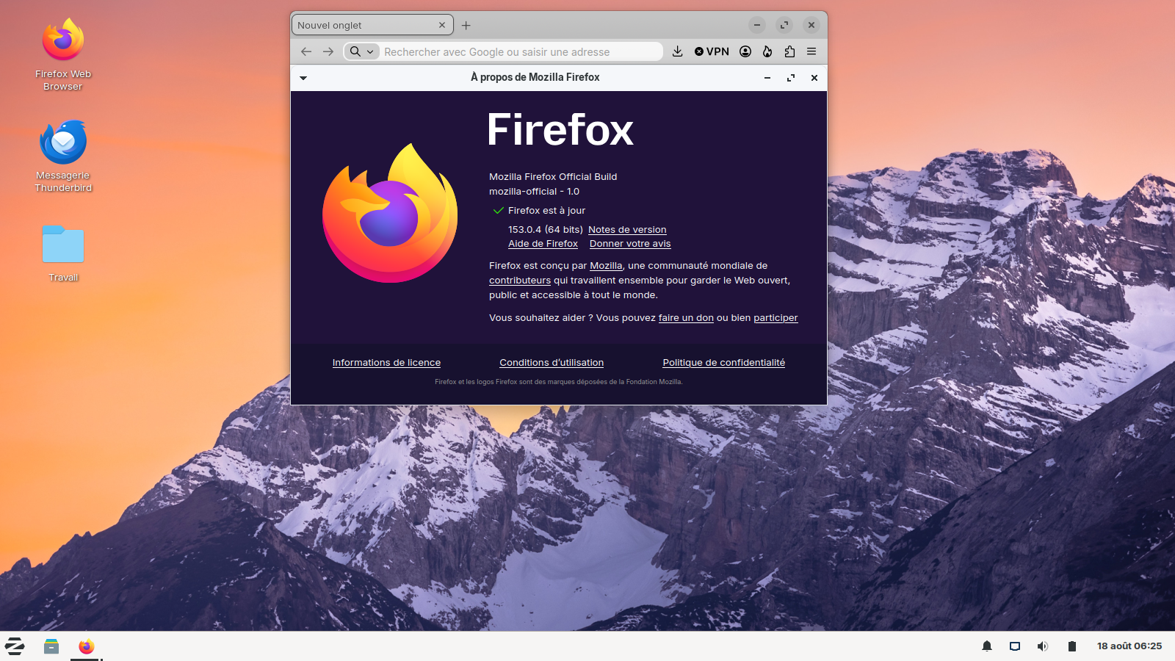Click the 153.0.4 (64 bits) version text
Viewport: 1175px width, 661px height.
tap(546, 230)
